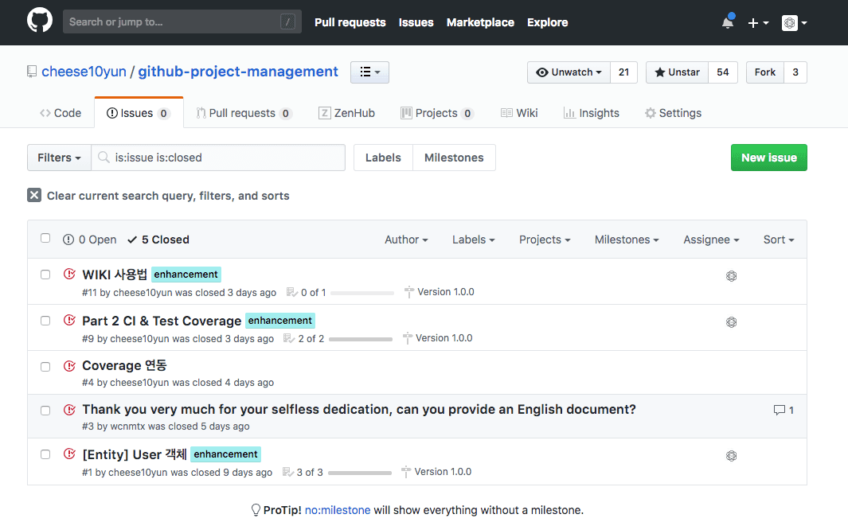Image resolution: width=848 pixels, height=522 pixels.
Task: Click the clear search query X icon
Action: [x=34, y=195]
